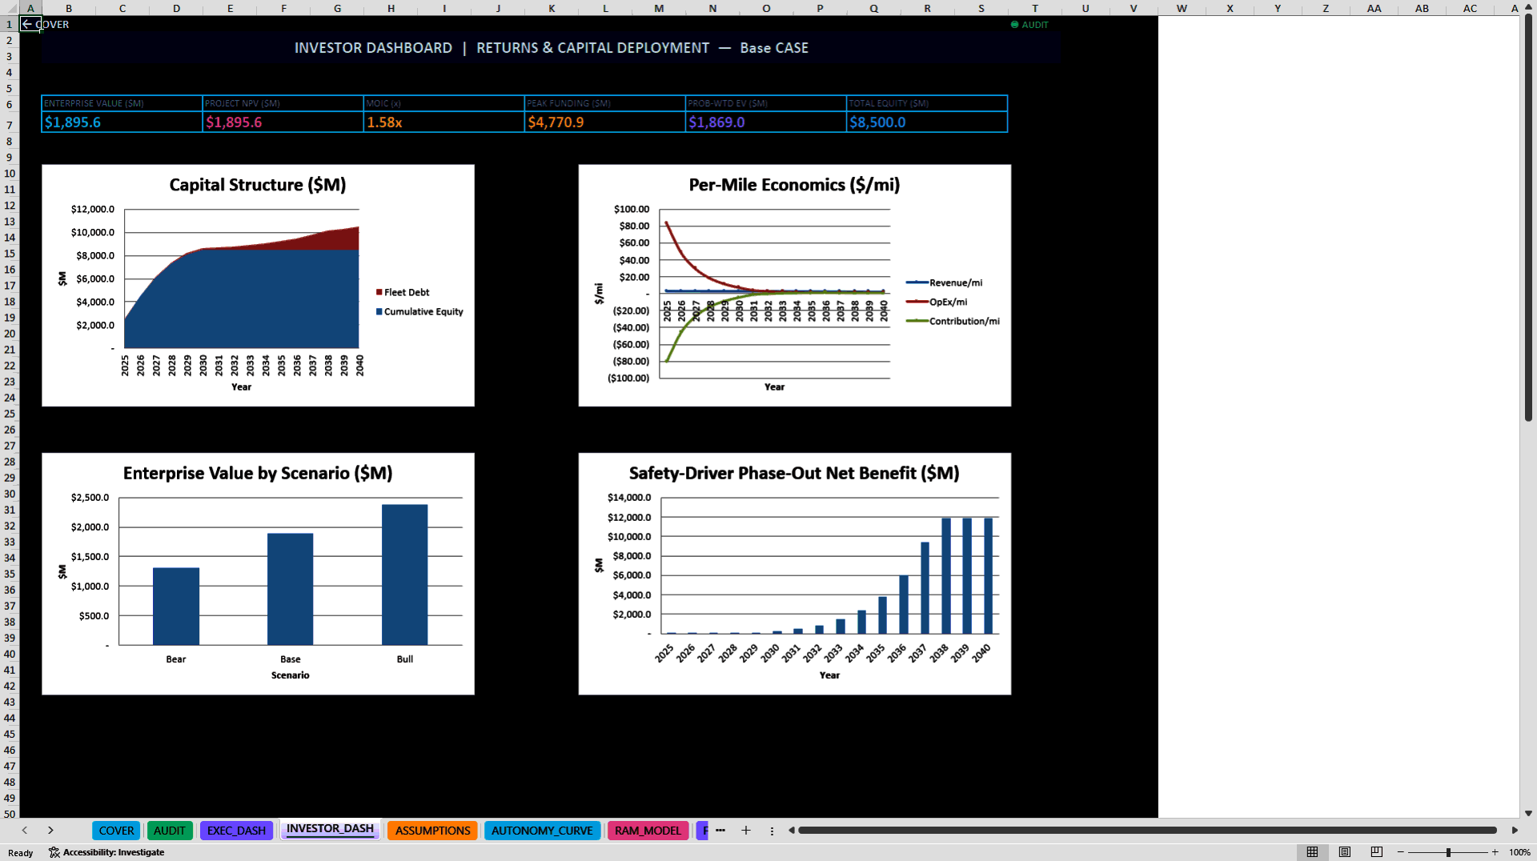Click the dashboard title banner text

click(551, 48)
